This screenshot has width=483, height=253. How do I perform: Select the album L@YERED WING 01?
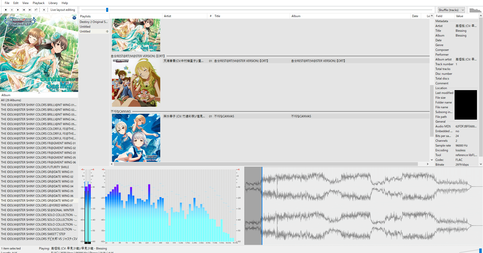tap(39, 205)
